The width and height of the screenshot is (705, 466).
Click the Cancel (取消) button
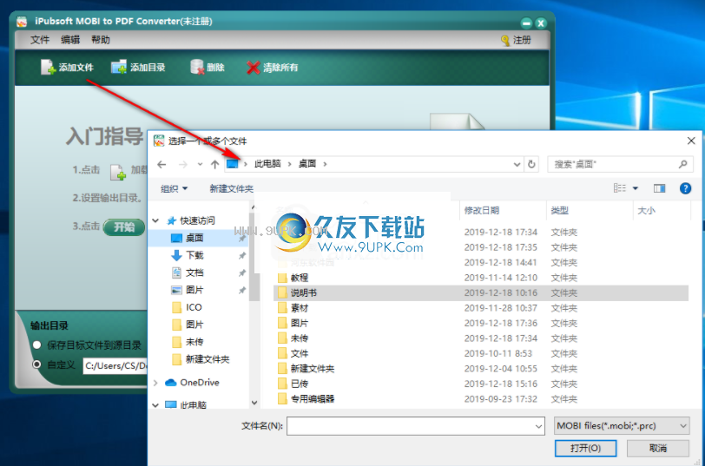[x=658, y=448]
